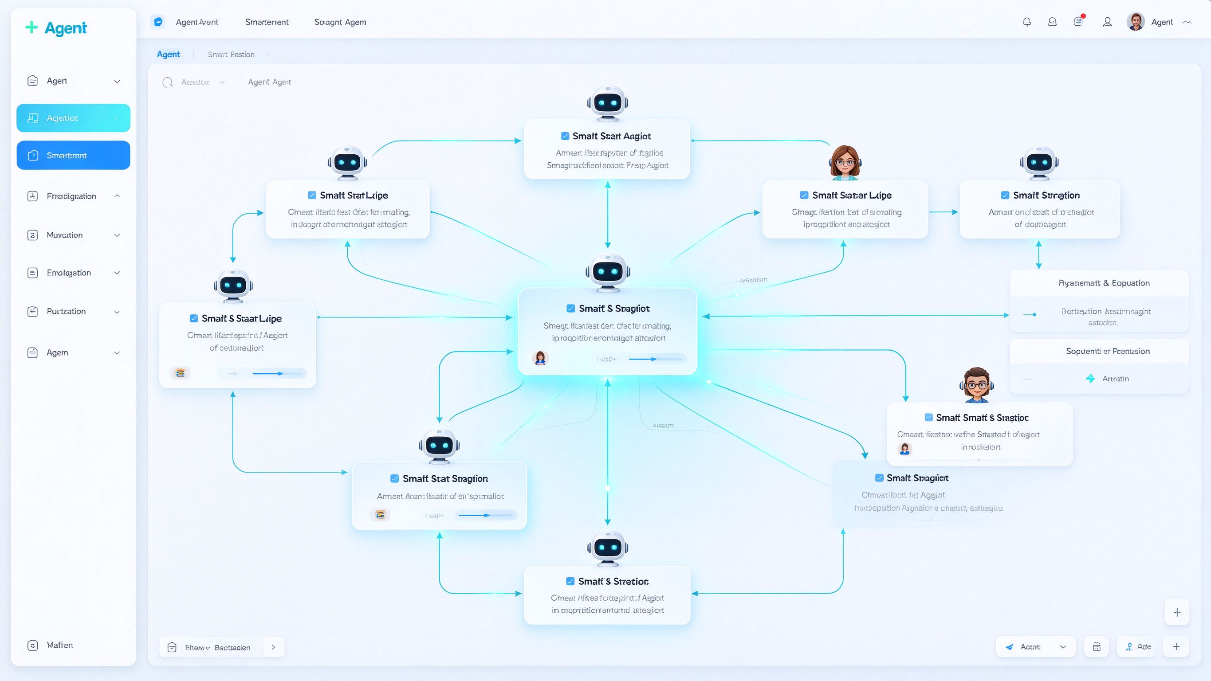Select the robot above Smart S Stragiot center card
This screenshot has height=681, width=1211.
pos(607,272)
